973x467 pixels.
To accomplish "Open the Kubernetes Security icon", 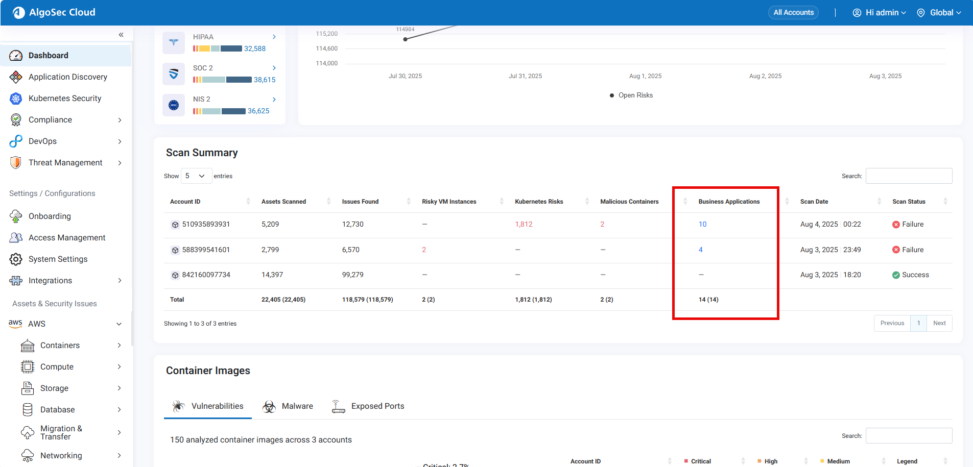I will point(16,99).
